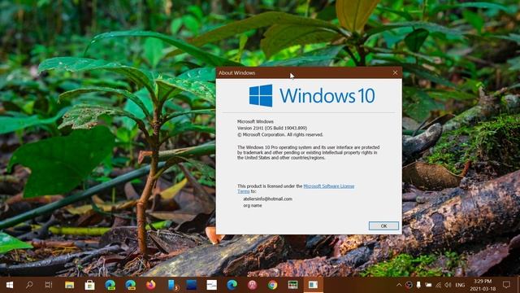
Task: Click the About Windows title bar text
Action: pos(236,72)
